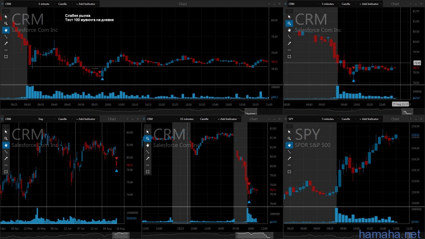Click Add Indicator in CRM 5 minutes chart

[x=369, y=4]
